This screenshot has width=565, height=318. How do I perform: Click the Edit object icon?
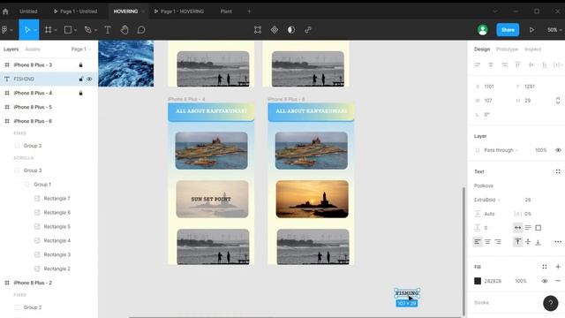click(x=258, y=30)
